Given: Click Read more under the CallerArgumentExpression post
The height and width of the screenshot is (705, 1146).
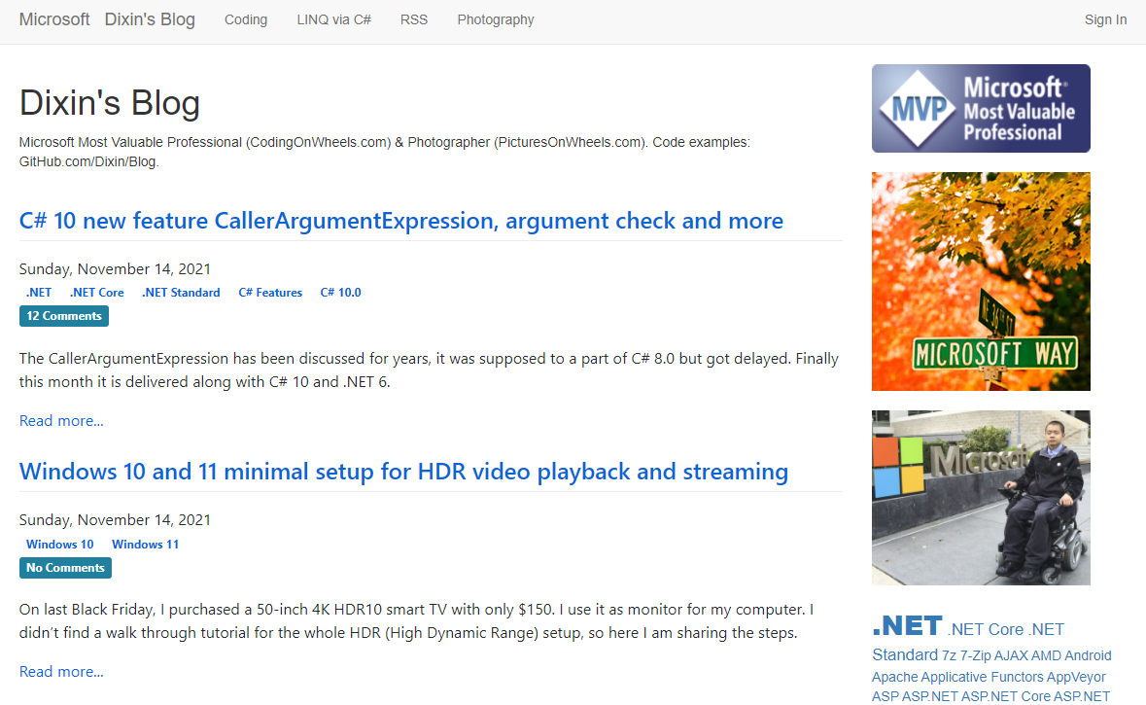Looking at the screenshot, I should [61, 420].
